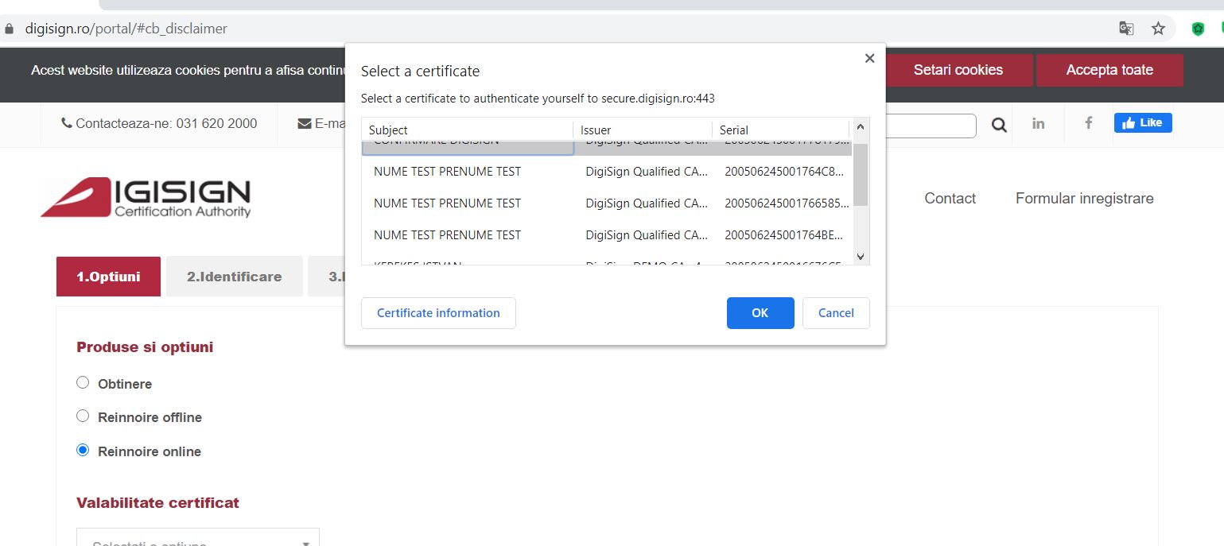
Task: Switch to the 2.Identificare tab
Action: tap(235, 277)
